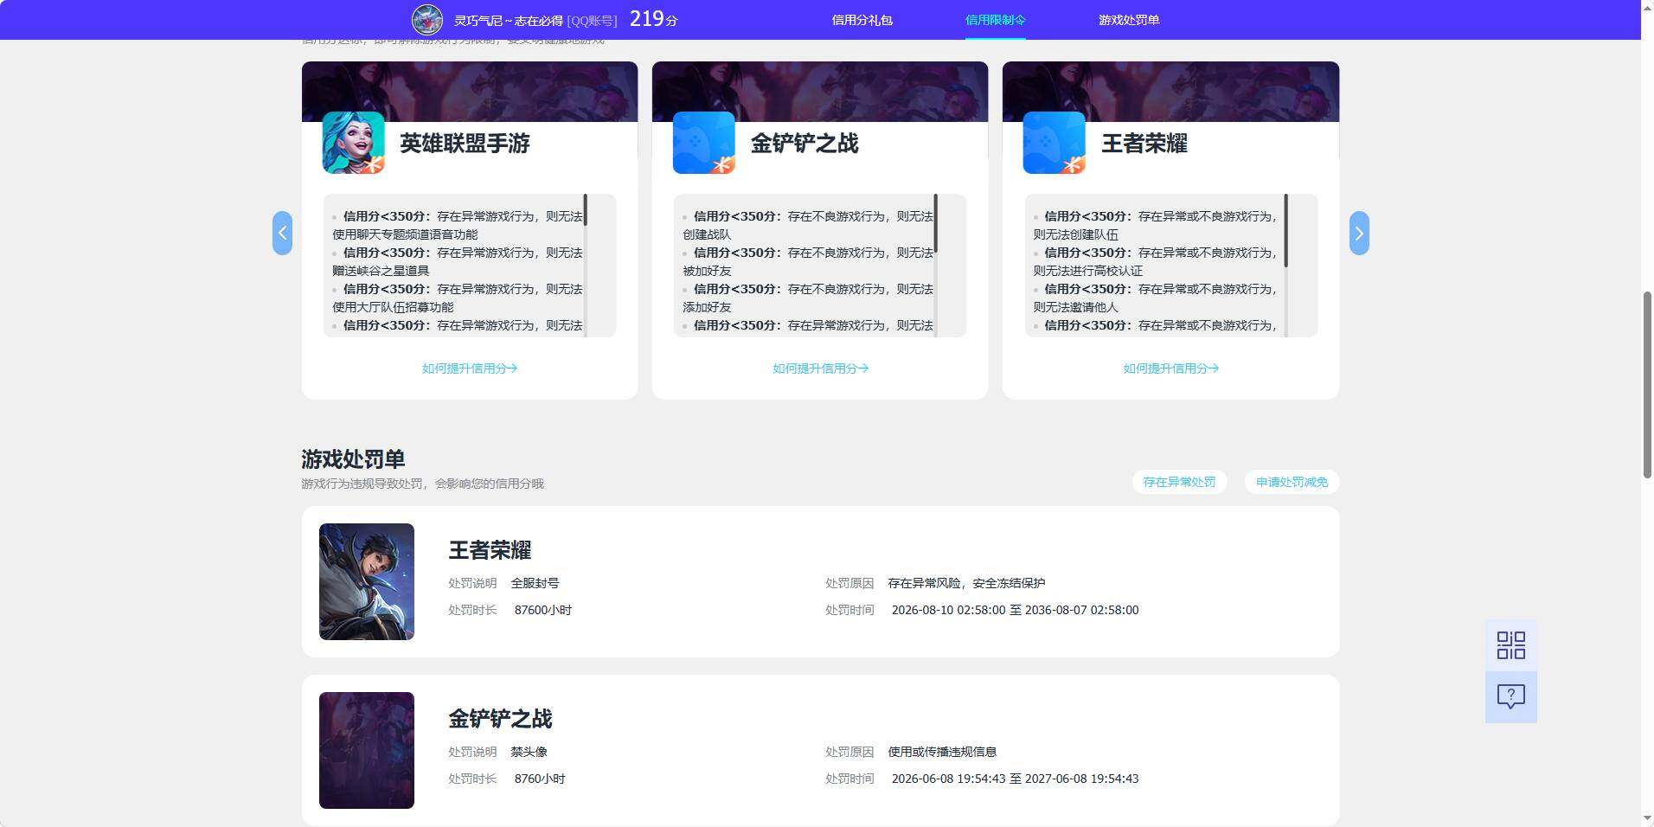The image size is (1654, 827).
Task: Click the 英雄联盟手游 game icon
Action: point(353,143)
